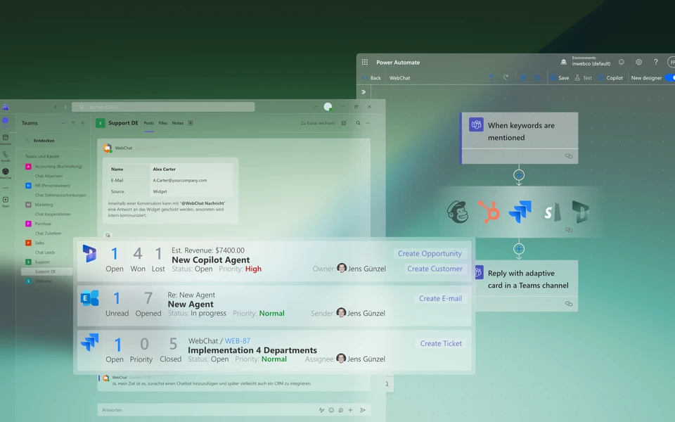Click Create Ticket

pos(441,343)
